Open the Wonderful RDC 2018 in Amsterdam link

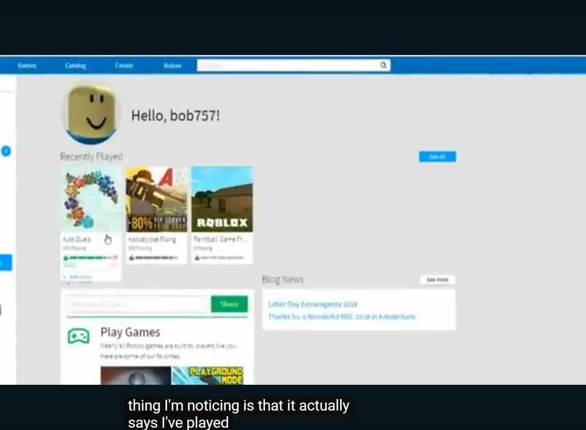[x=342, y=316]
